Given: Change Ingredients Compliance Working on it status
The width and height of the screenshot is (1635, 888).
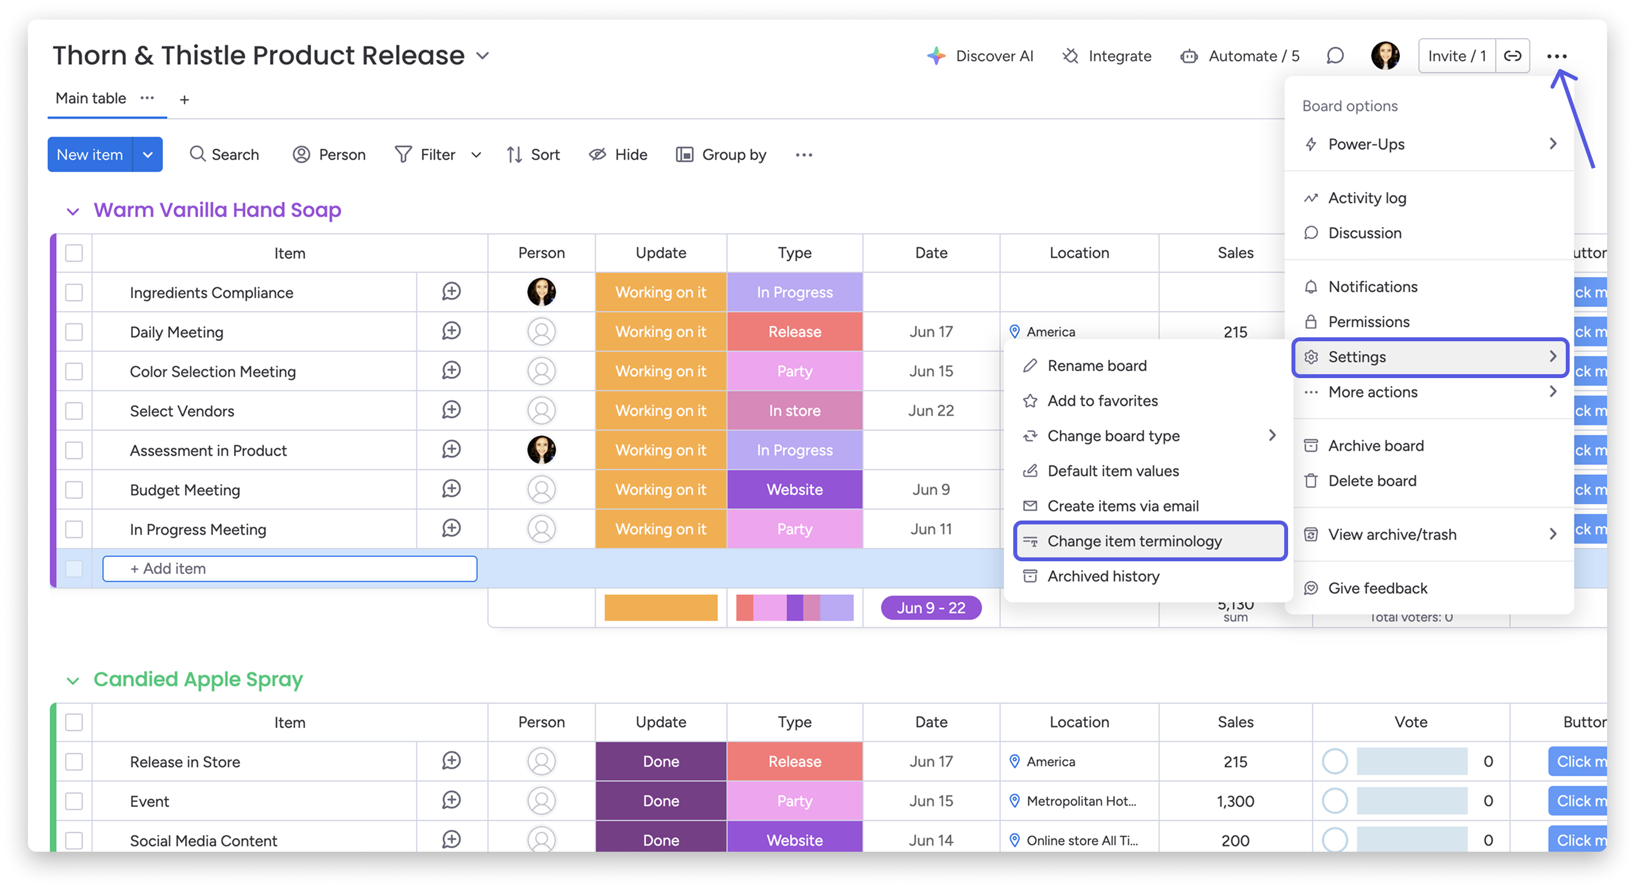Looking at the screenshot, I should coord(661,292).
